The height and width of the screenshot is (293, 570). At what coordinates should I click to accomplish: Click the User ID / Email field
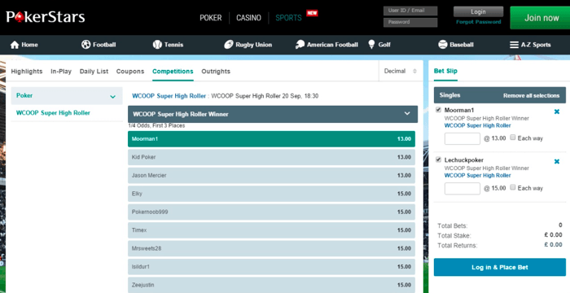pyautogui.click(x=410, y=11)
